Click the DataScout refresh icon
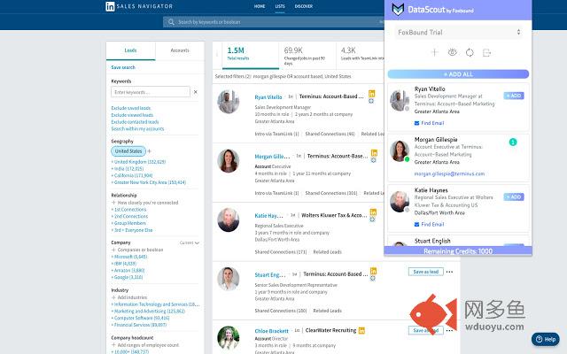 (x=470, y=53)
